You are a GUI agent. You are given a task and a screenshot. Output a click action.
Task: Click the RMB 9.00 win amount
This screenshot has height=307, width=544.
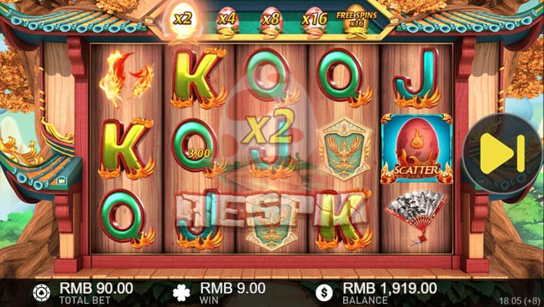233,288
